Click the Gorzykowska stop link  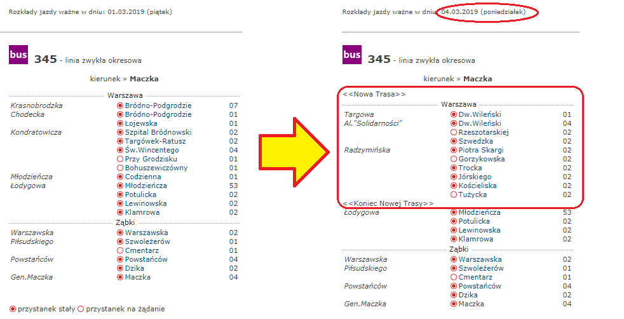click(x=481, y=159)
